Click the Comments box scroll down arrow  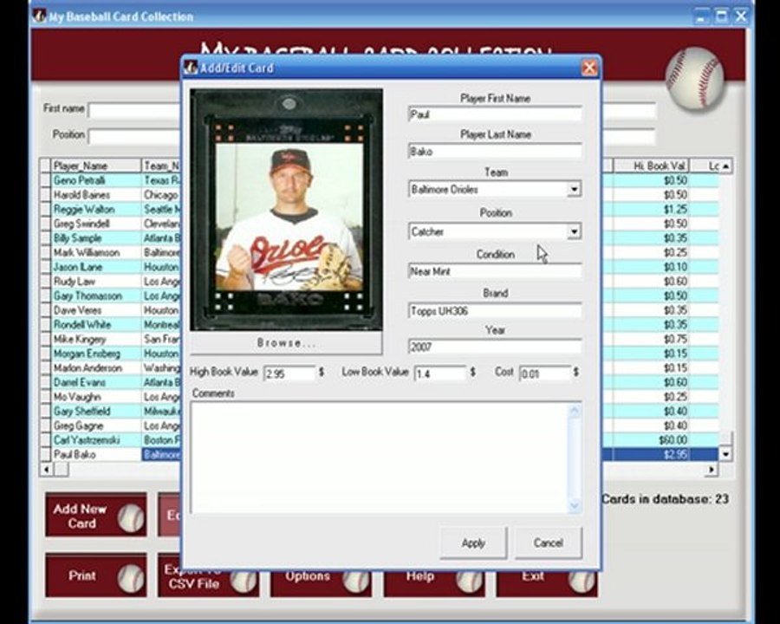click(x=575, y=505)
